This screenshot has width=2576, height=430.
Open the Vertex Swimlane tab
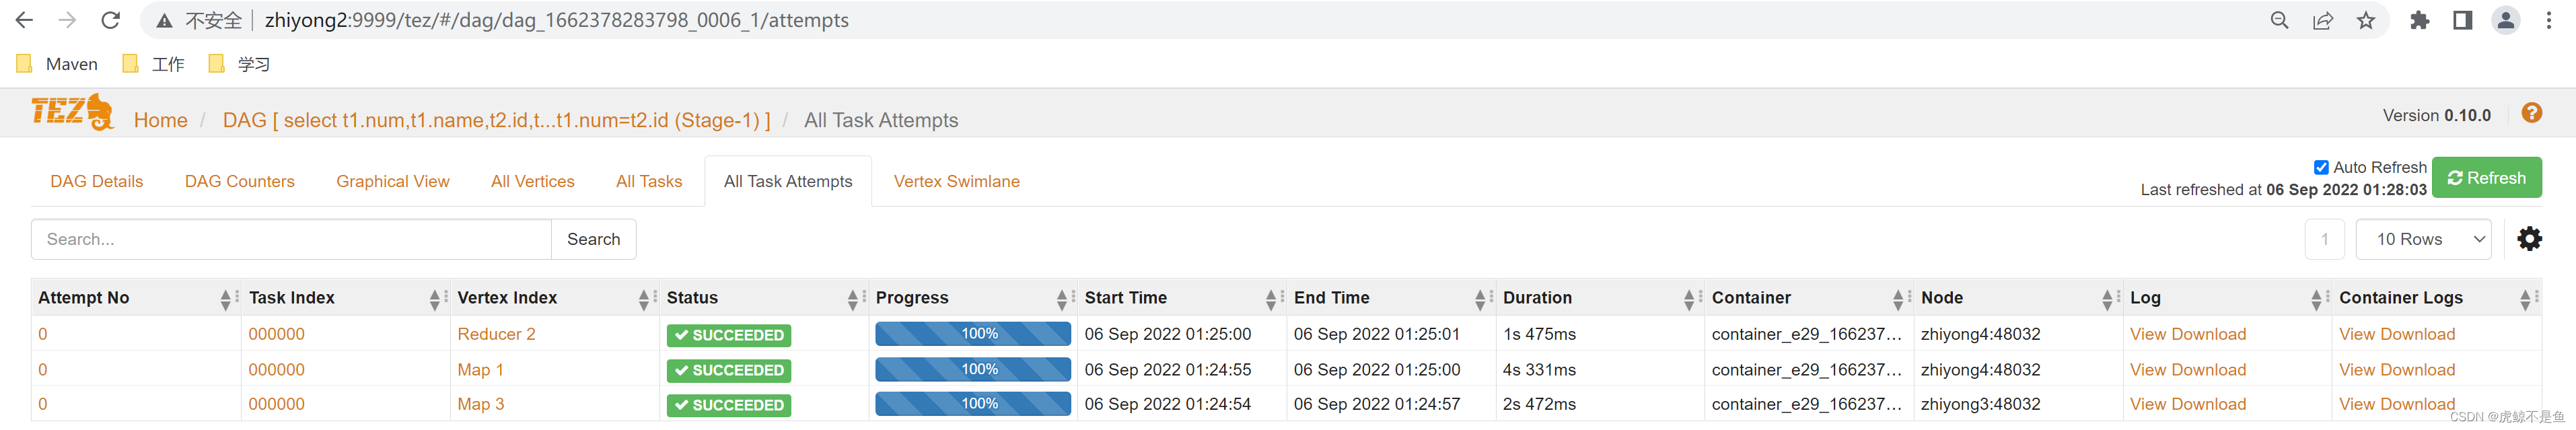(956, 181)
